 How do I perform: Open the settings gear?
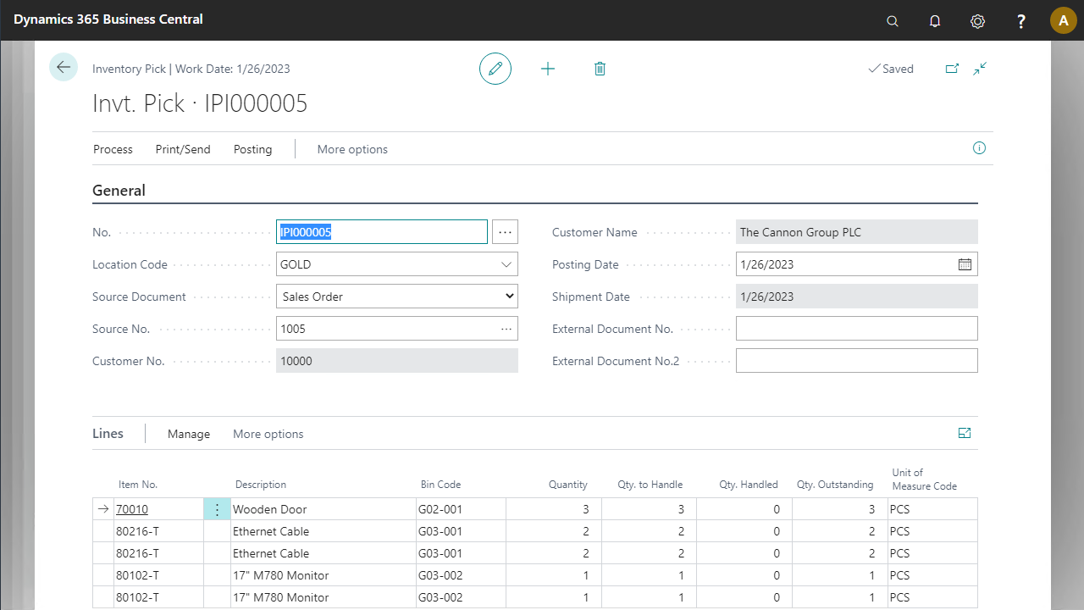click(978, 21)
